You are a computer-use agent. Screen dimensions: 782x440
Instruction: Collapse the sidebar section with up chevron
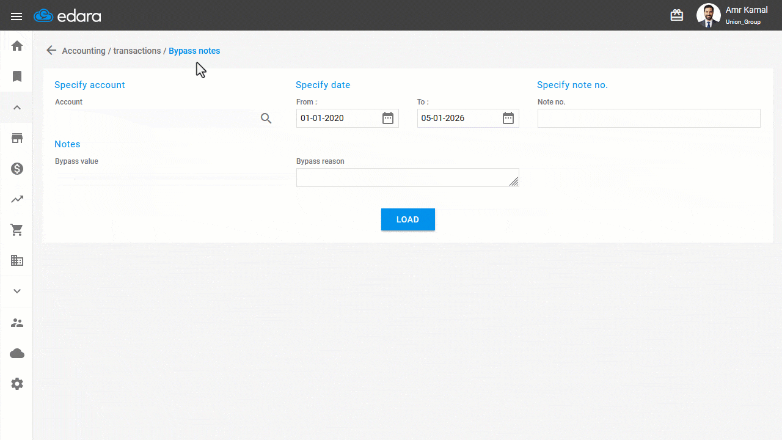click(17, 108)
